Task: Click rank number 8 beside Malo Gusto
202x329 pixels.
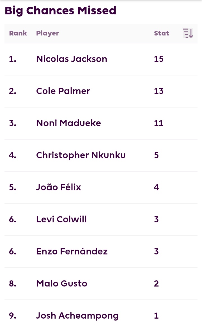Action: point(13,284)
